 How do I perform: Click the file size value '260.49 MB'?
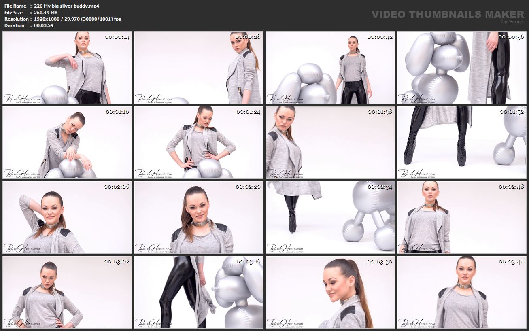click(46, 13)
